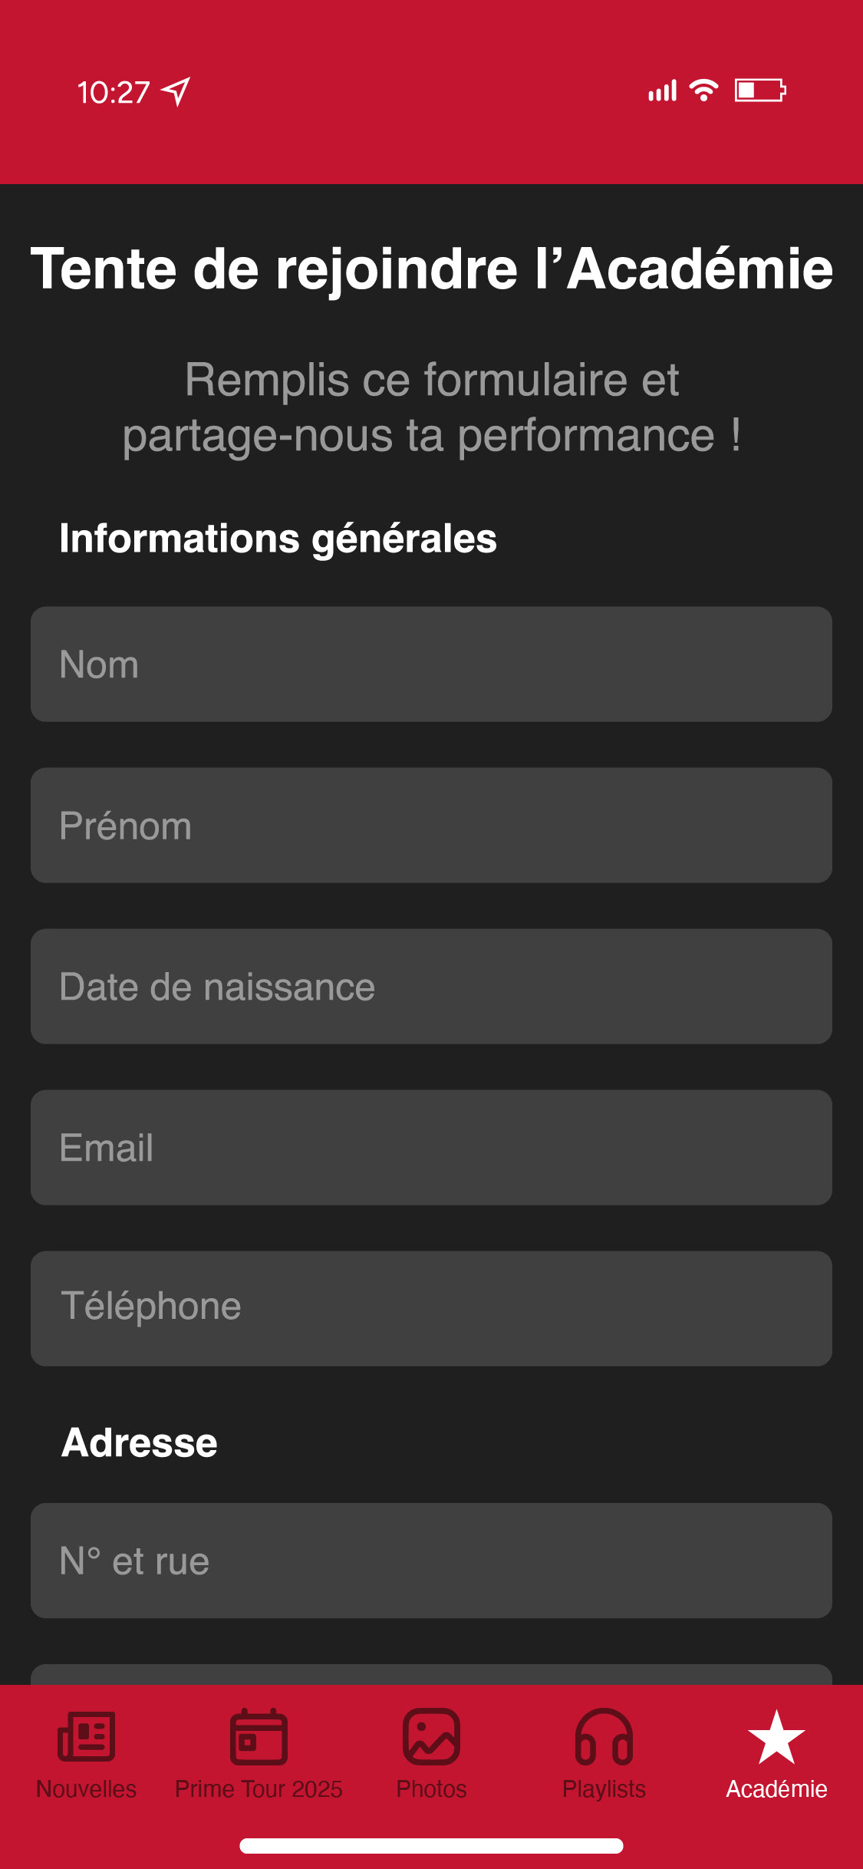The width and height of the screenshot is (863, 1869).
Task: Tap the Email input field
Action: pyautogui.click(x=431, y=1148)
